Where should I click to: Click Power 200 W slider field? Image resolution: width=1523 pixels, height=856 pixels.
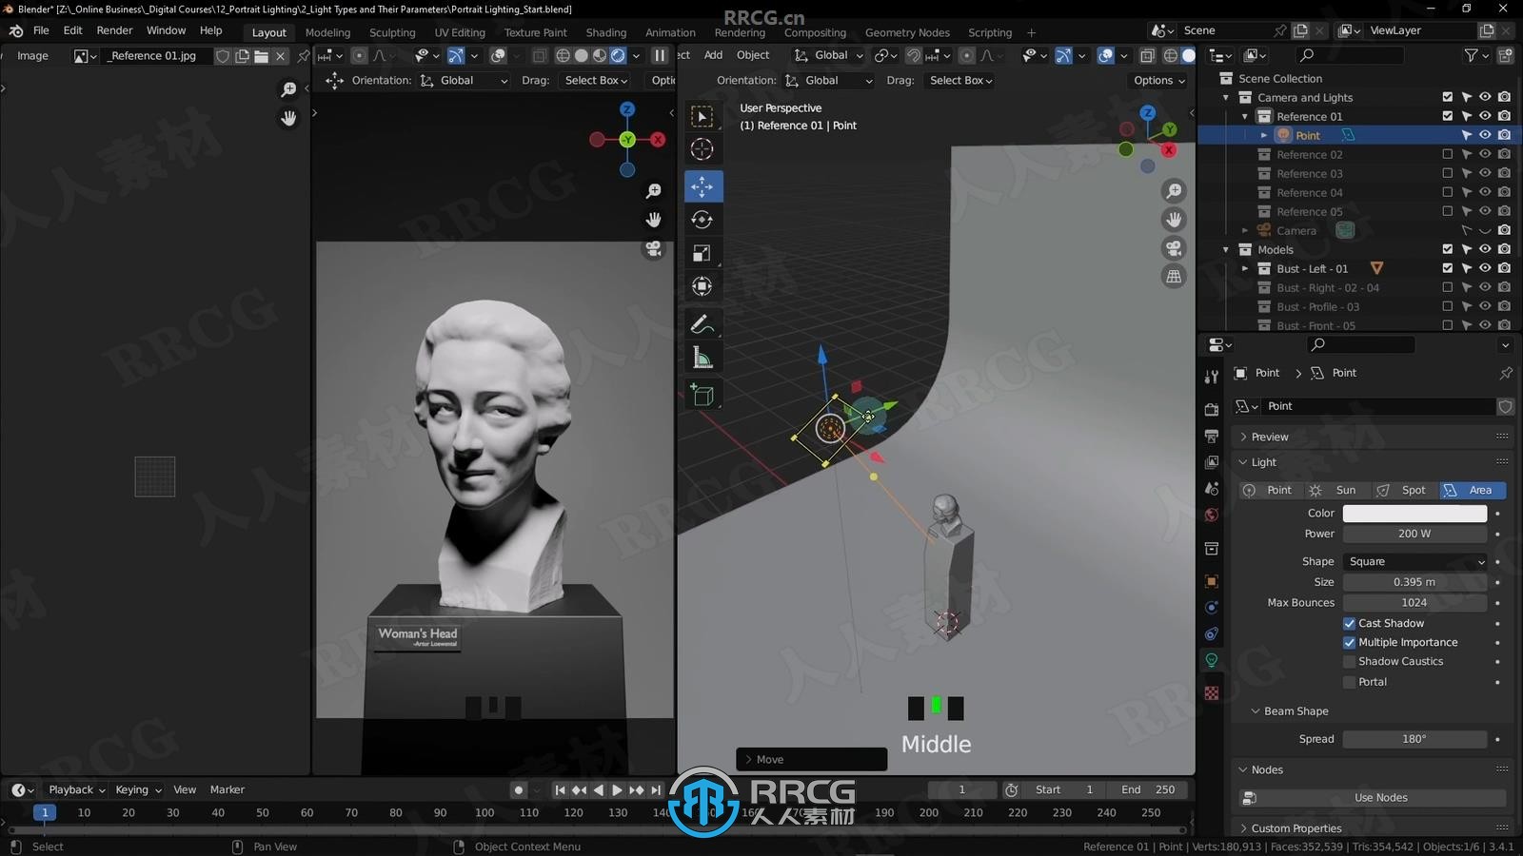[1414, 534]
